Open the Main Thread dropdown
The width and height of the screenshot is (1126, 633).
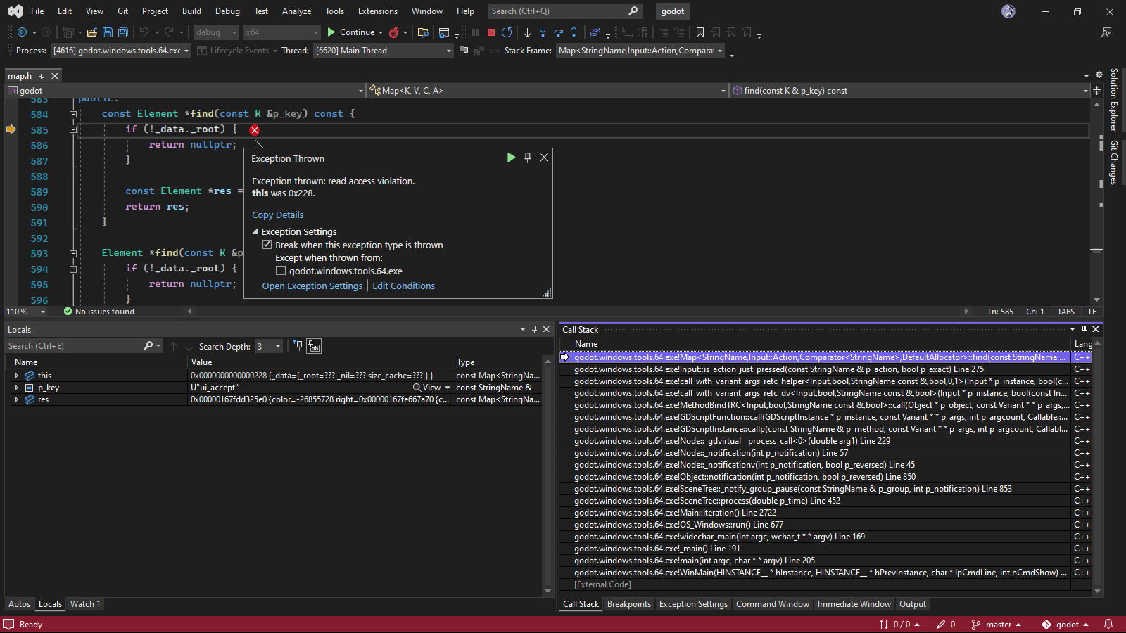(x=448, y=50)
